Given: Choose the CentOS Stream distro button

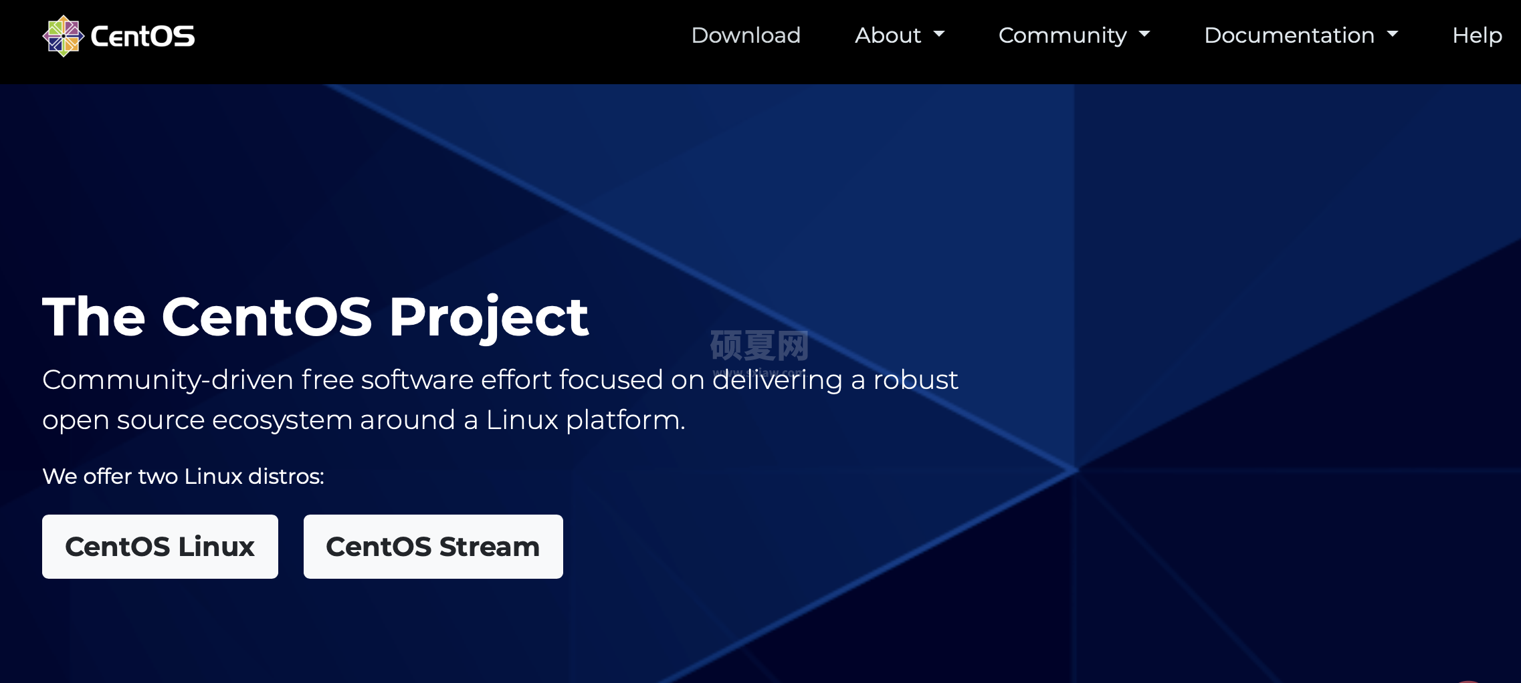Looking at the screenshot, I should 433,547.
